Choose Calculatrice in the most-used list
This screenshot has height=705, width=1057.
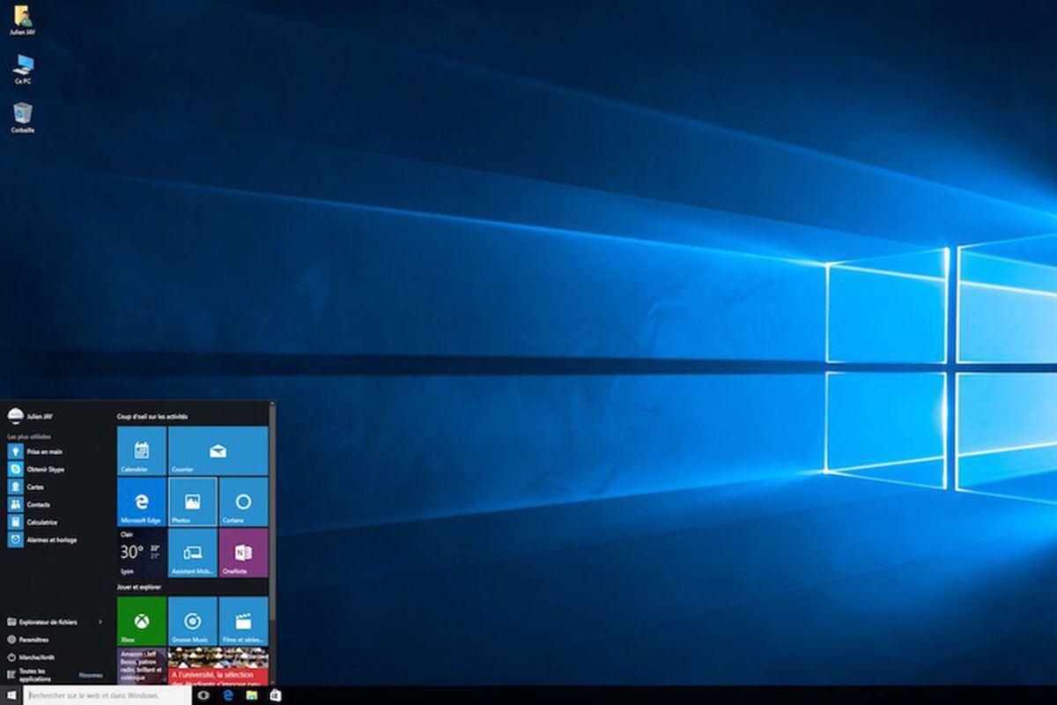(x=41, y=523)
